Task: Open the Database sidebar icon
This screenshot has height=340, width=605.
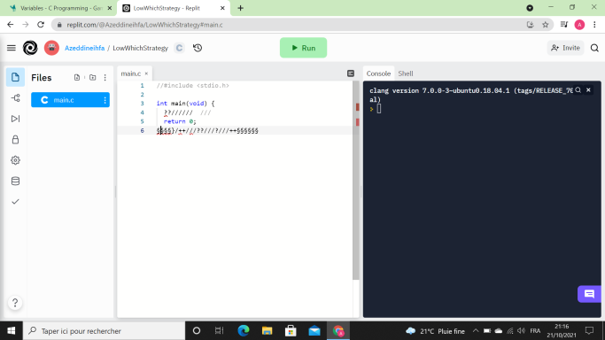Action: (15, 181)
